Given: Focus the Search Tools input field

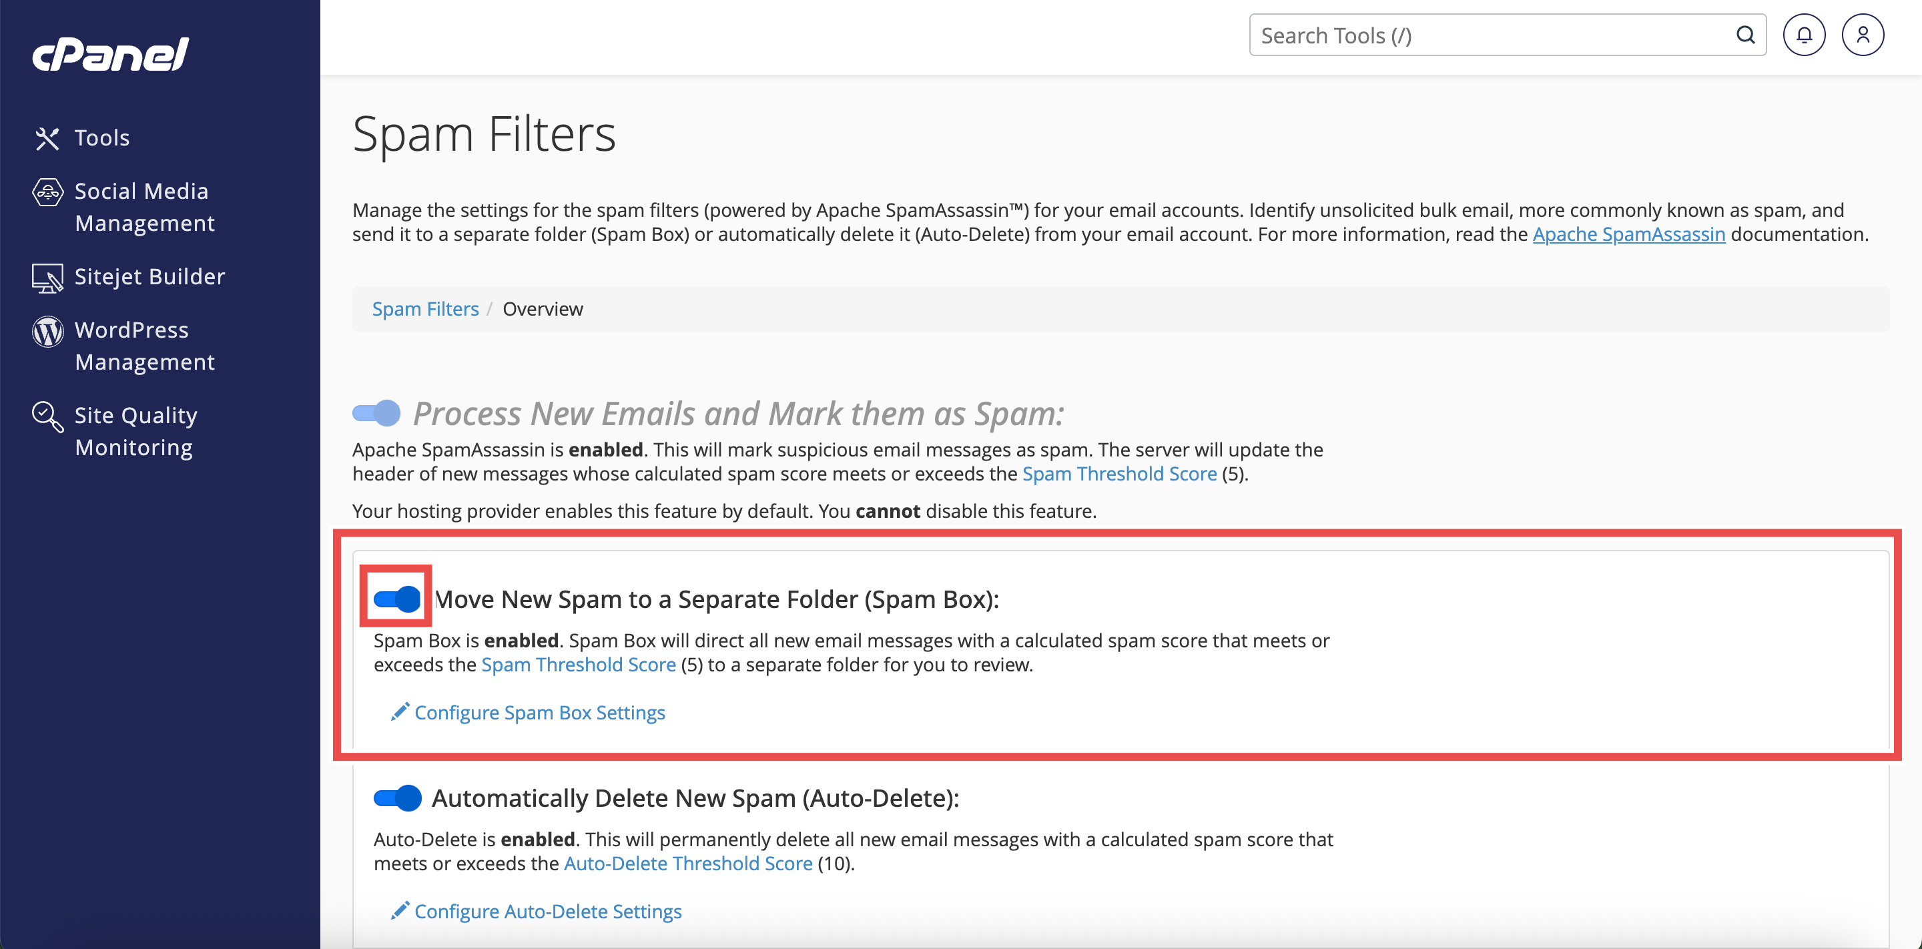Looking at the screenshot, I should click(1492, 35).
